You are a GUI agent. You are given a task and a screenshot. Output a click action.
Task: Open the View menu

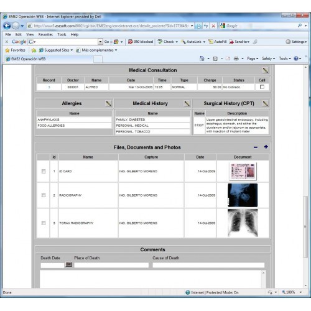tap(30, 35)
